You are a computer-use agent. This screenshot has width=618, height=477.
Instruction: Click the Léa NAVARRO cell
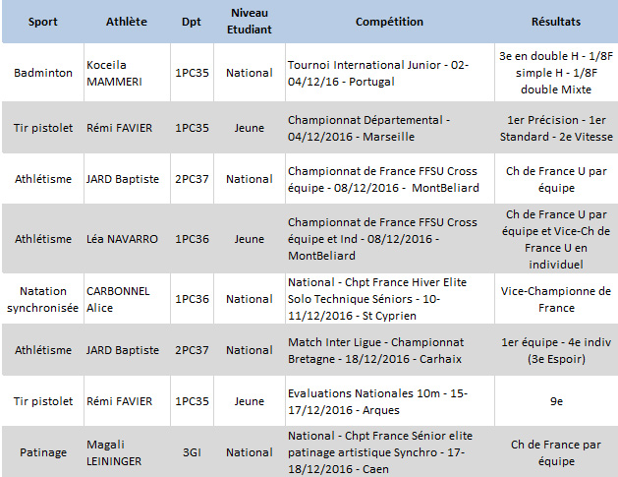point(127,239)
